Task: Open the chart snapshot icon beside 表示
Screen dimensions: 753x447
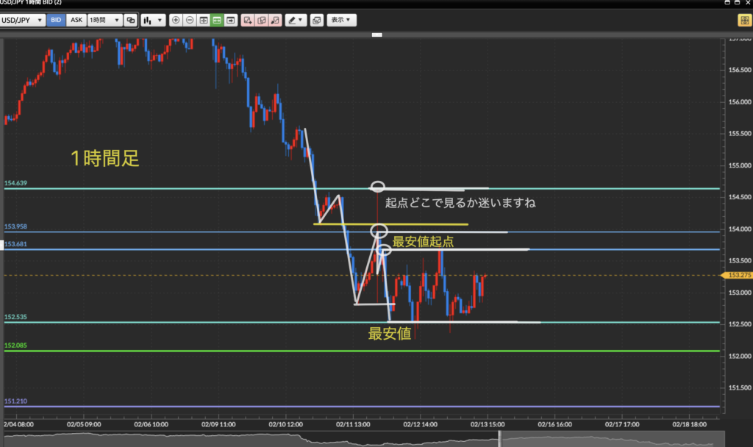Action: [x=316, y=21]
